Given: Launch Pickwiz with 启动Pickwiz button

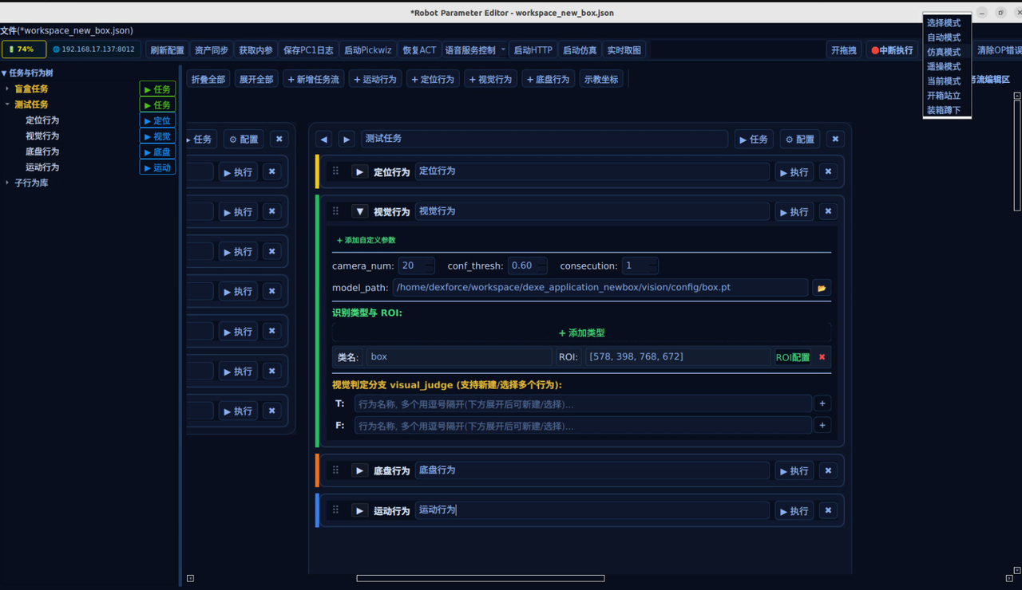Looking at the screenshot, I should tap(367, 50).
